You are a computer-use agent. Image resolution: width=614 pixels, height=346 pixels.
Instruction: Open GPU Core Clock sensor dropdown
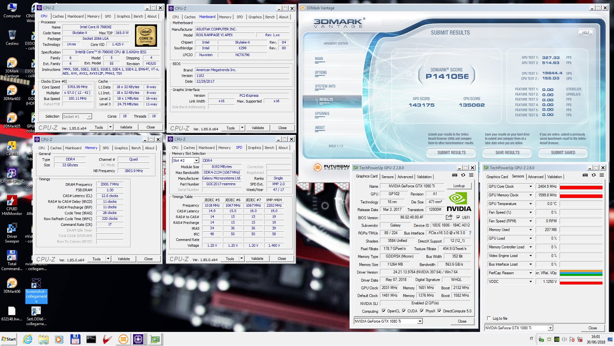tap(530, 187)
